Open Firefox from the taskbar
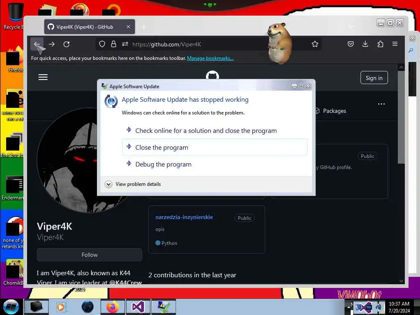Screen dimensions: 420x315 click(113, 307)
